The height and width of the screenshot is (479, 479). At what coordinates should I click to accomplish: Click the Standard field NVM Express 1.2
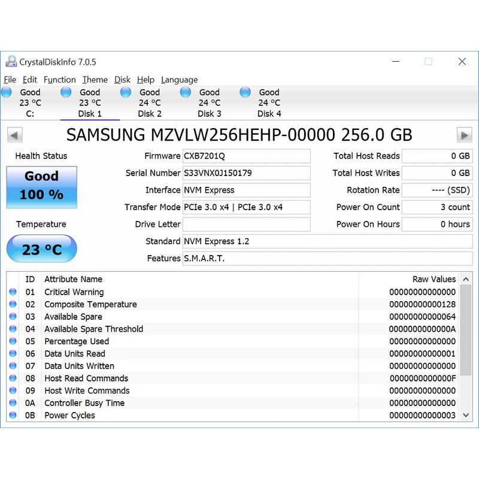point(328,242)
